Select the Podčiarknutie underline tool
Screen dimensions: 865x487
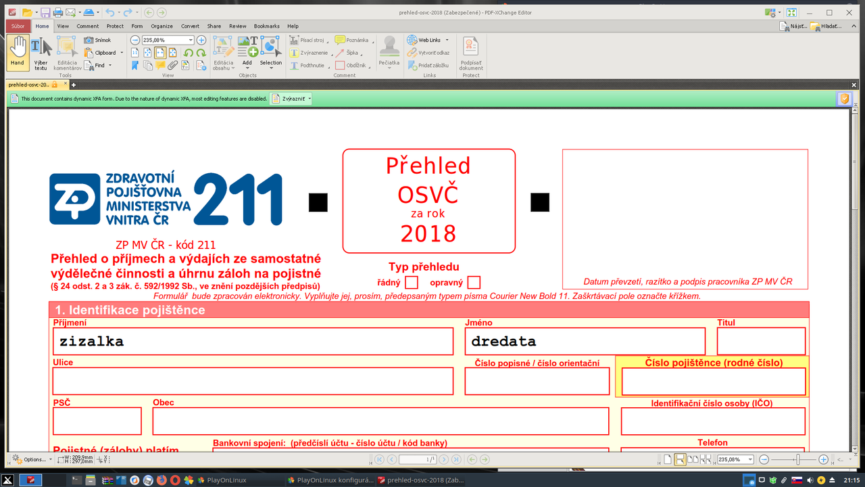pos(307,66)
